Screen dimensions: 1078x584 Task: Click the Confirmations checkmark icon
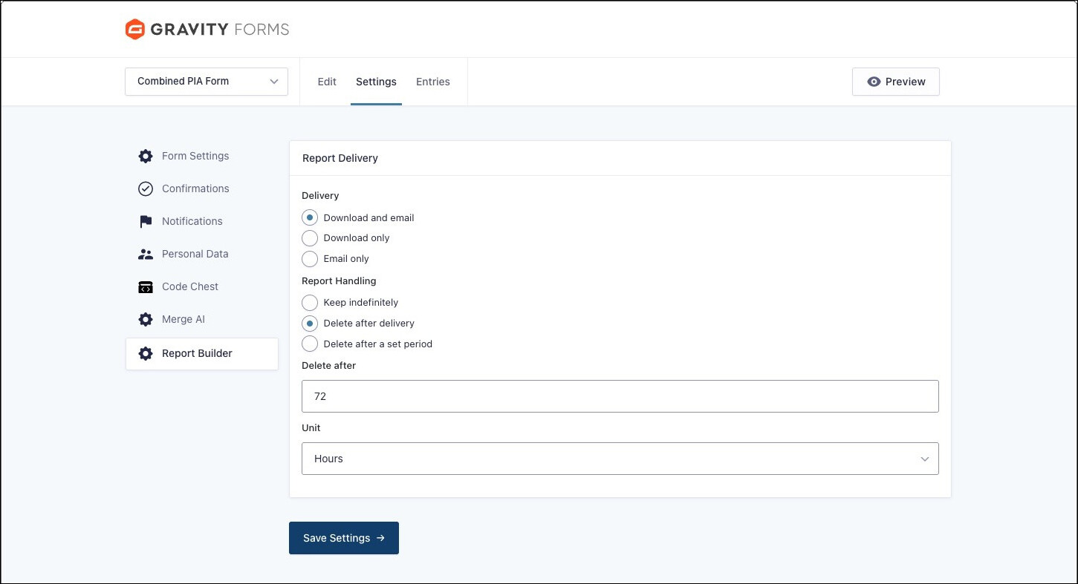click(x=146, y=189)
